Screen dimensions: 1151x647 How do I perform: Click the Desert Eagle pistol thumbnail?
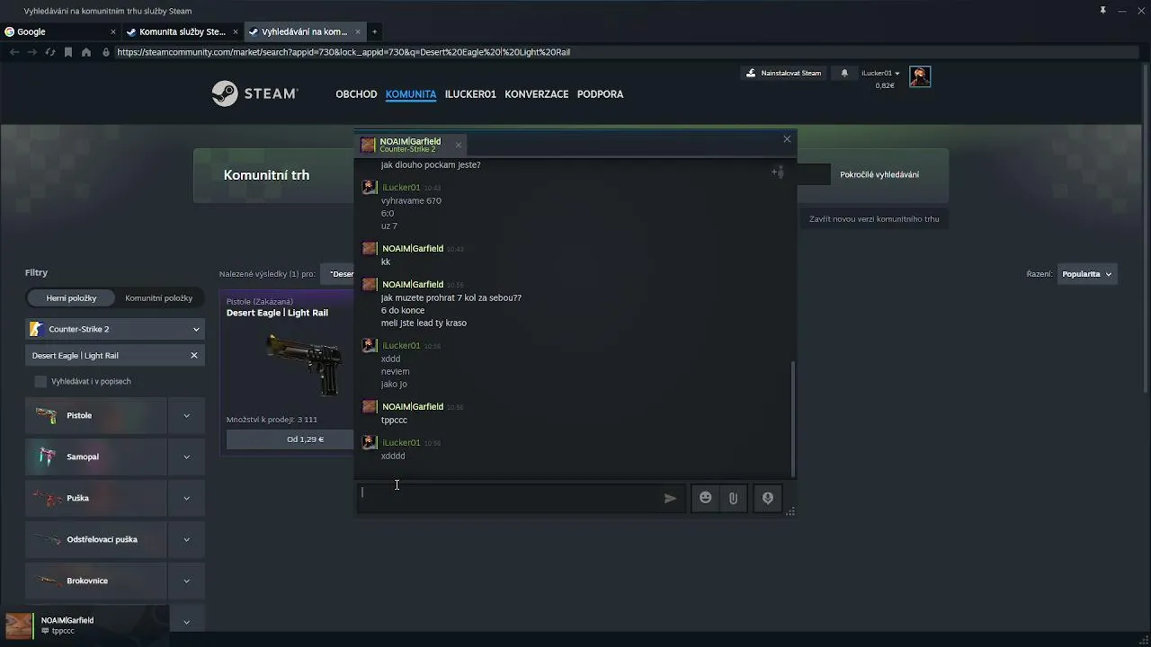click(306, 364)
